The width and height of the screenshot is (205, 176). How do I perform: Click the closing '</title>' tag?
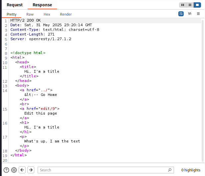point(29,76)
